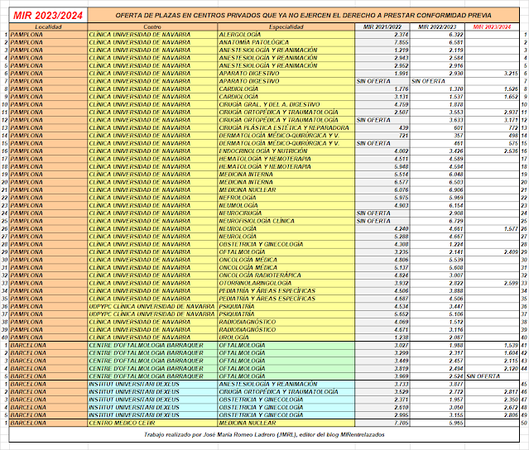Click the value 3.155 cell

[437, 415]
